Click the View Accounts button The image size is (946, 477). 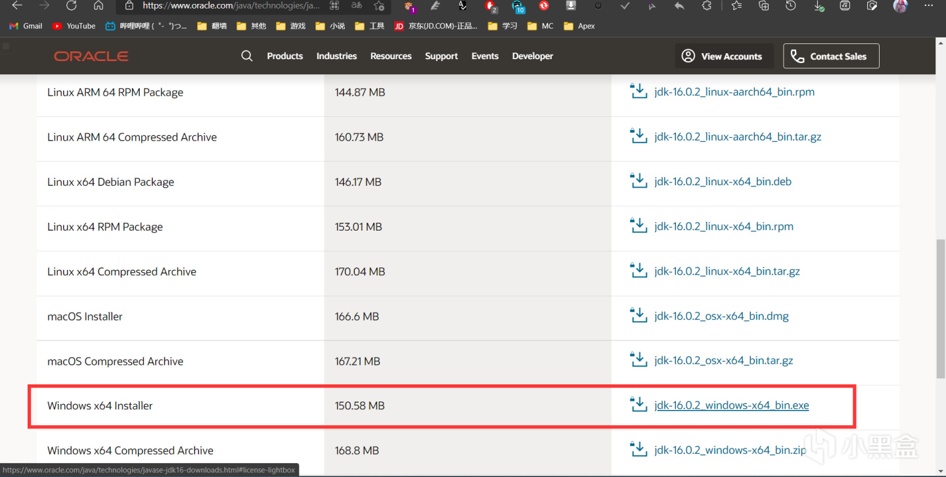click(x=724, y=56)
